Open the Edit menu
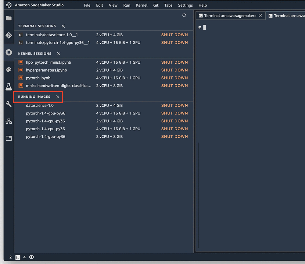Viewport: 305px width, 264px height. click(100, 5)
